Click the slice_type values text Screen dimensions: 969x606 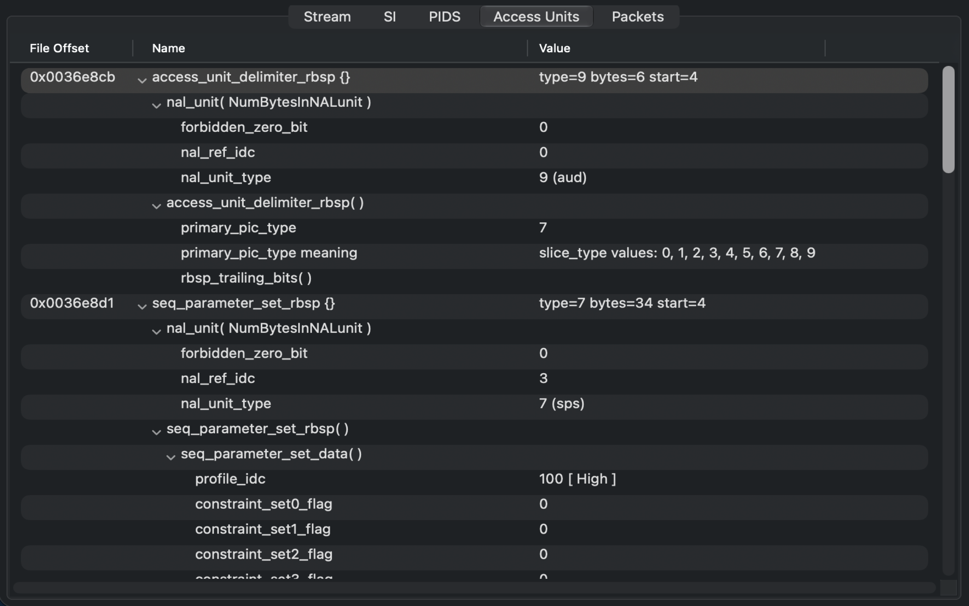click(x=677, y=253)
